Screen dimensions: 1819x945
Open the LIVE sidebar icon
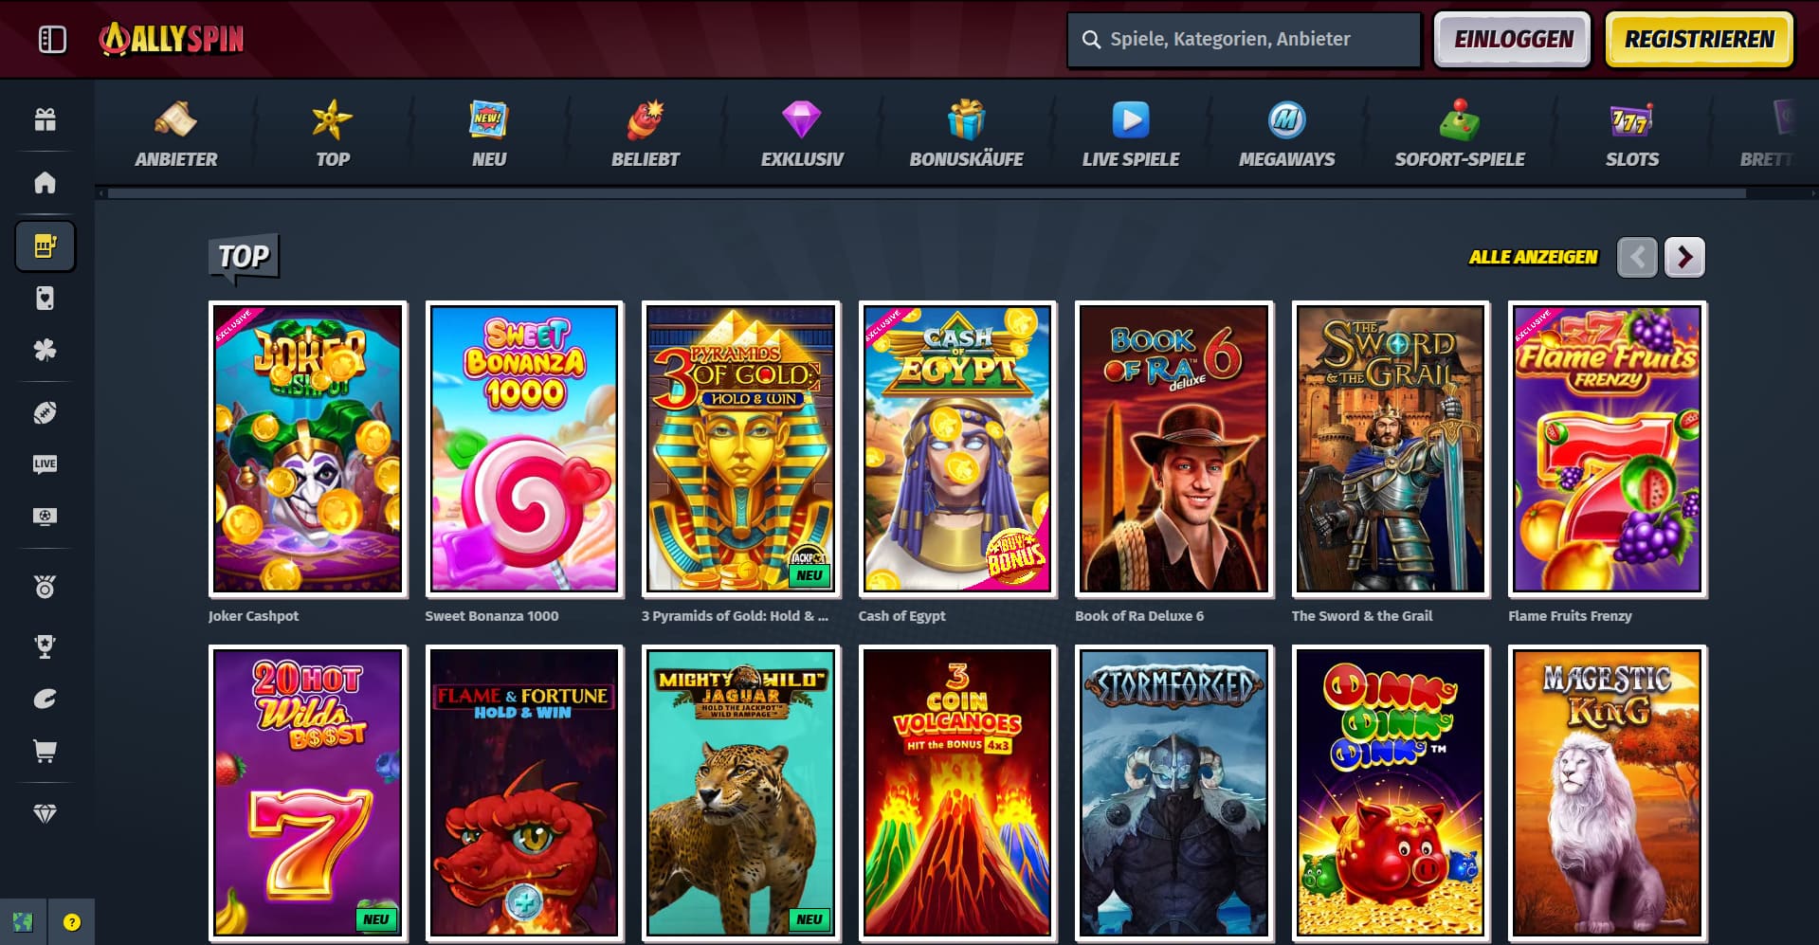(45, 463)
